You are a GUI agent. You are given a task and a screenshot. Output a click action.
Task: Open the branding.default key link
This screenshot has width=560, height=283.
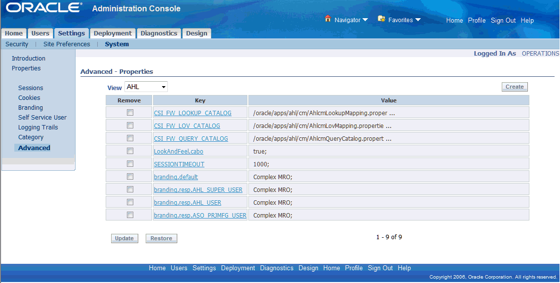pyautogui.click(x=176, y=177)
